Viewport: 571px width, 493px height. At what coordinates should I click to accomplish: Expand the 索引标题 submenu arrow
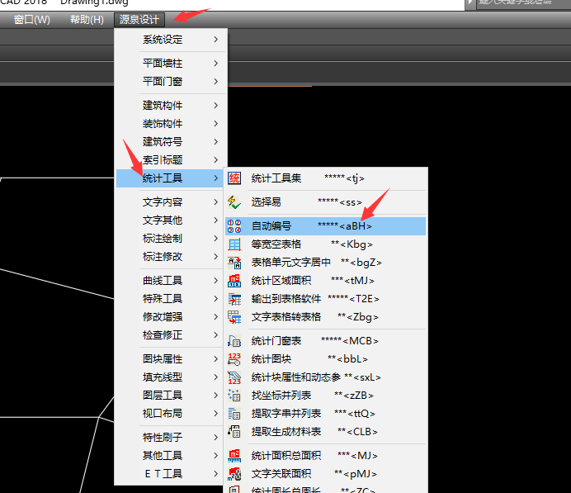(x=216, y=160)
